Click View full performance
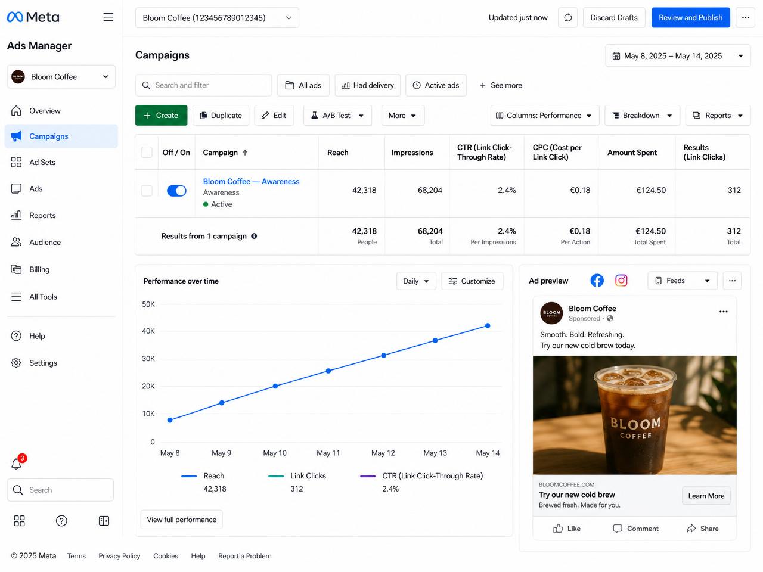The height and width of the screenshot is (572, 763). [182, 520]
